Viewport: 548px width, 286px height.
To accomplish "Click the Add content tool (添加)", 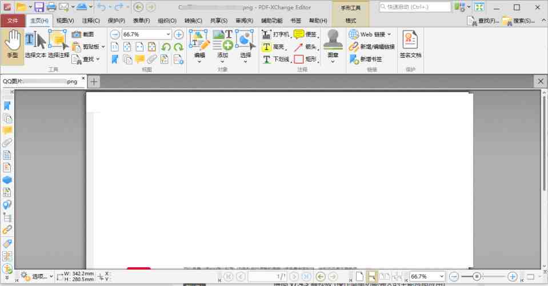I will [x=223, y=46].
